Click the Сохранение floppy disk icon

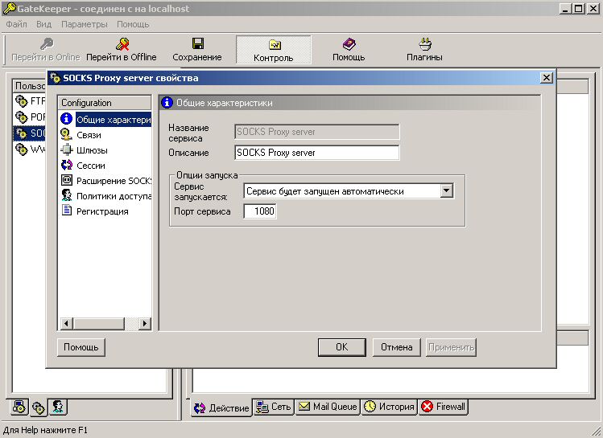198,43
